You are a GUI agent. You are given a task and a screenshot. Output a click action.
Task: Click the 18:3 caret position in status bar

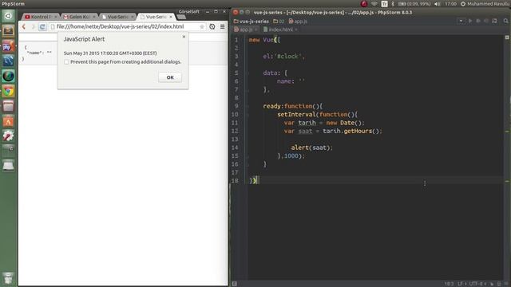449,284
